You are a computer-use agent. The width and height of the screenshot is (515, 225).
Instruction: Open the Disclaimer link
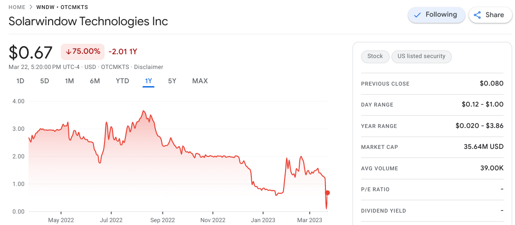tap(149, 67)
